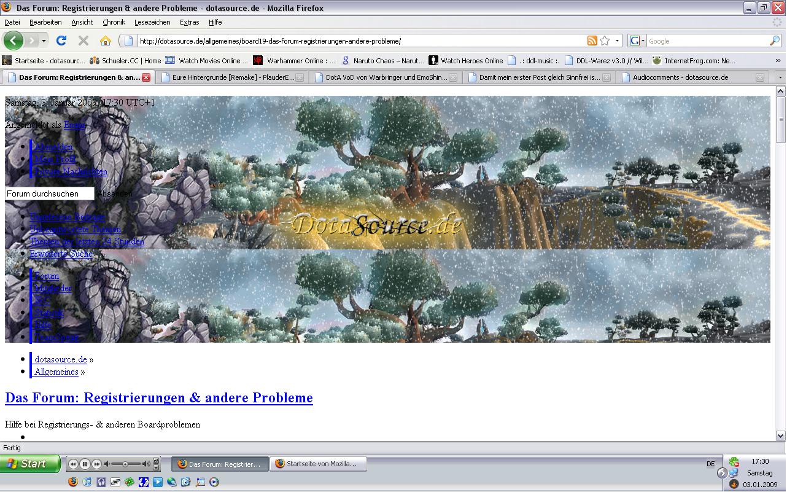Screen dimensions: 787x492
Task: Skip to next track in taskbar player
Action: 96,464
